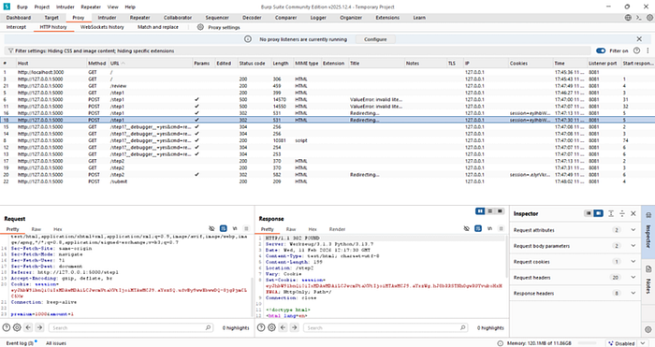Open the Repeater main tab

[140, 18]
